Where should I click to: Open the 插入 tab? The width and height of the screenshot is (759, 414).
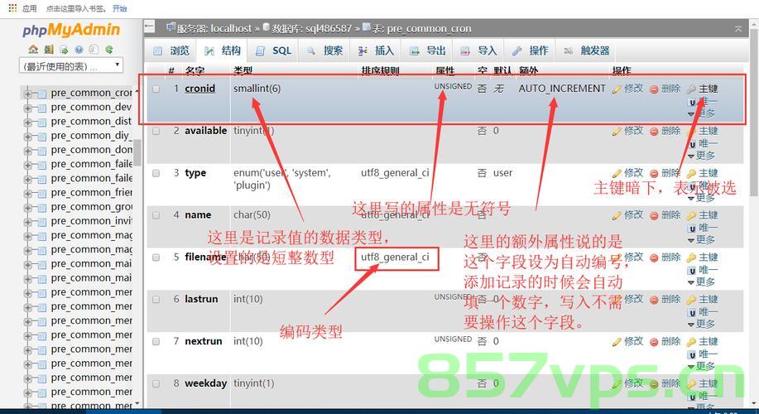tap(376, 51)
